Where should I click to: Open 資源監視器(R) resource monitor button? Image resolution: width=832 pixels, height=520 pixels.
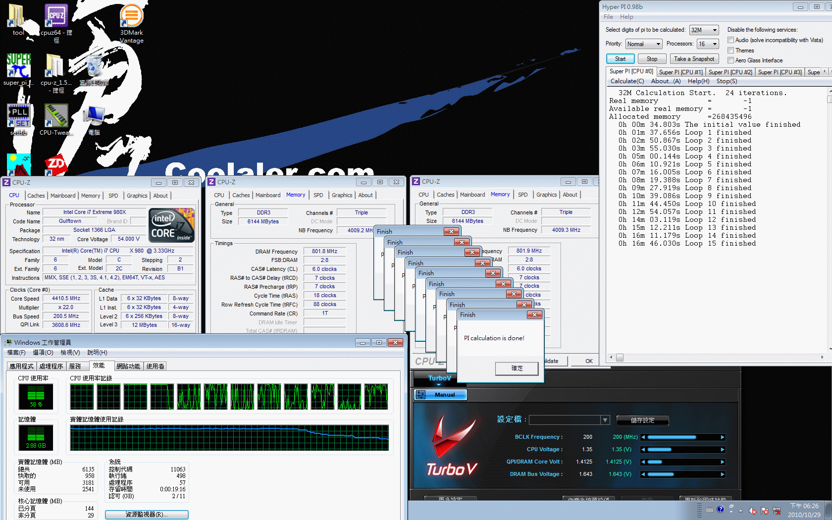click(147, 515)
